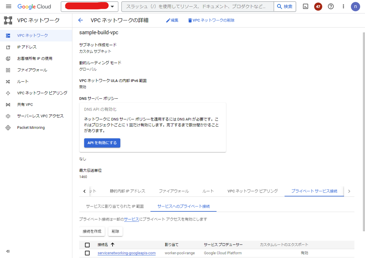Click the Packet Mirroring waveform icon
The image size is (365, 258).
click(8, 128)
